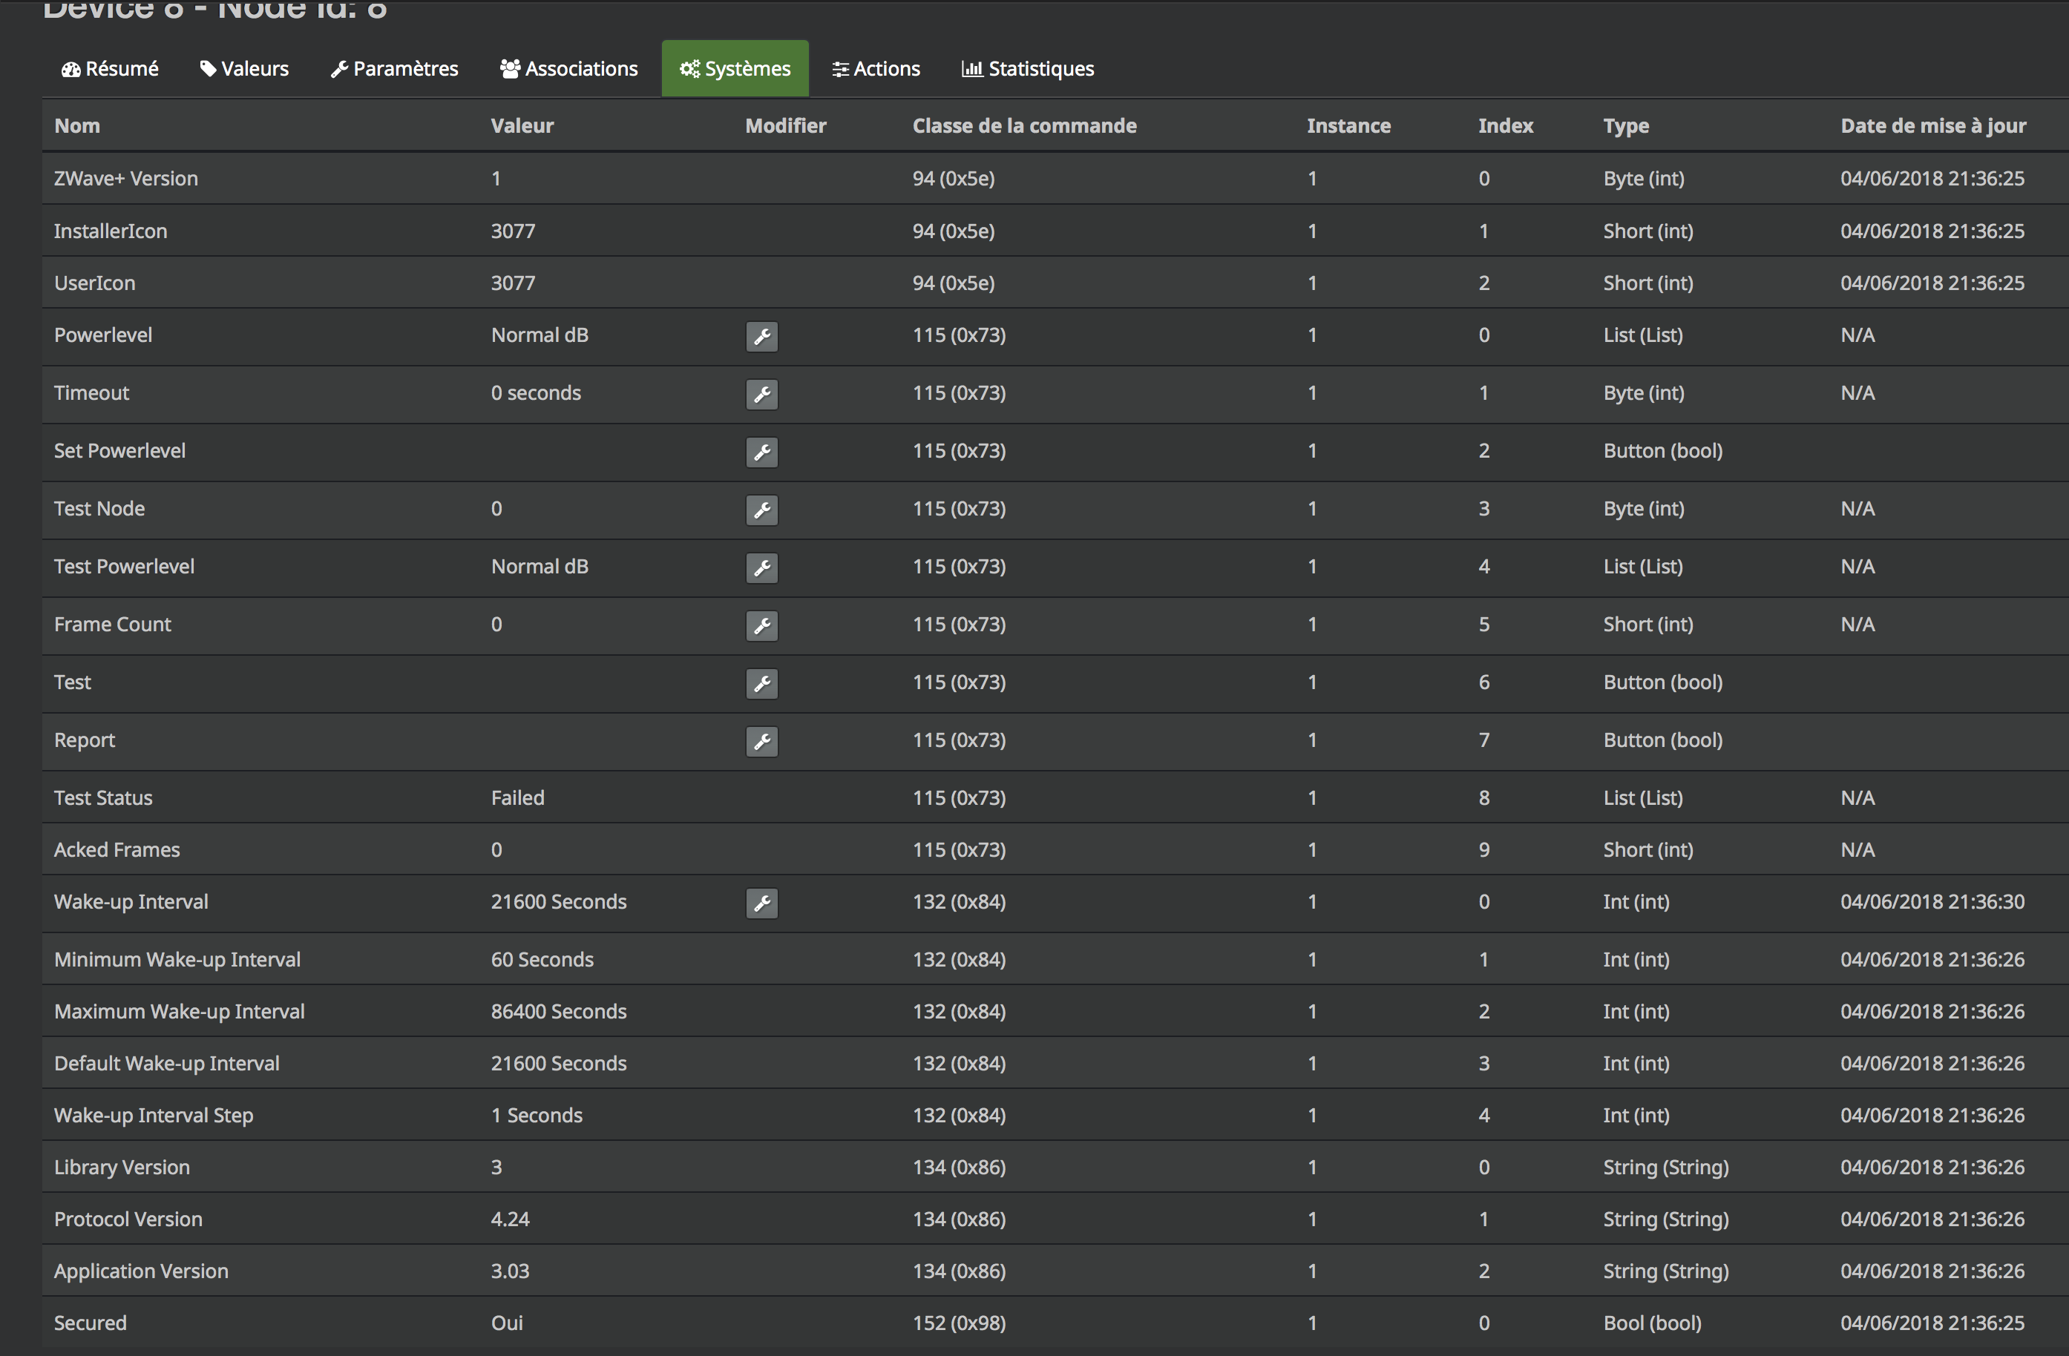Click the wrench icon for Powerlevel
Viewport: 2069px width, 1356px height.
[x=761, y=336]
